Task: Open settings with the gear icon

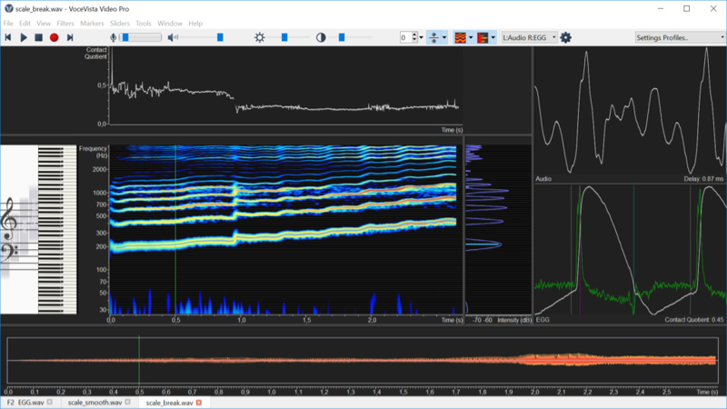Action: pyautogui.click(x=566, y=37)
